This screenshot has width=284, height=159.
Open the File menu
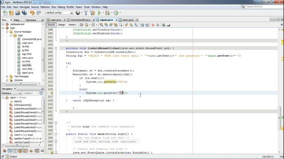click(3, 7)
